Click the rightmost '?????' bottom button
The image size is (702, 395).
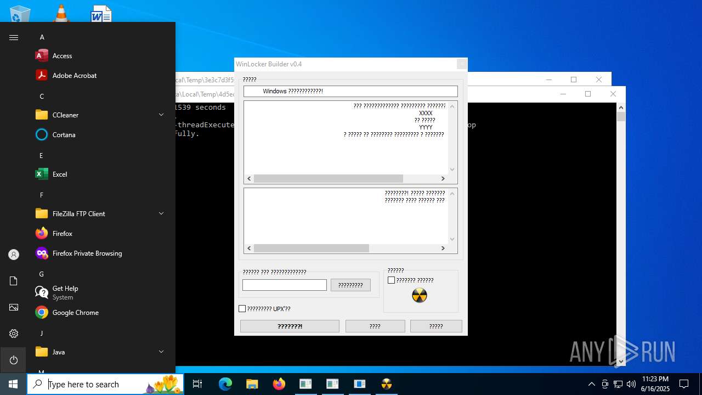[x=436, y=326]
